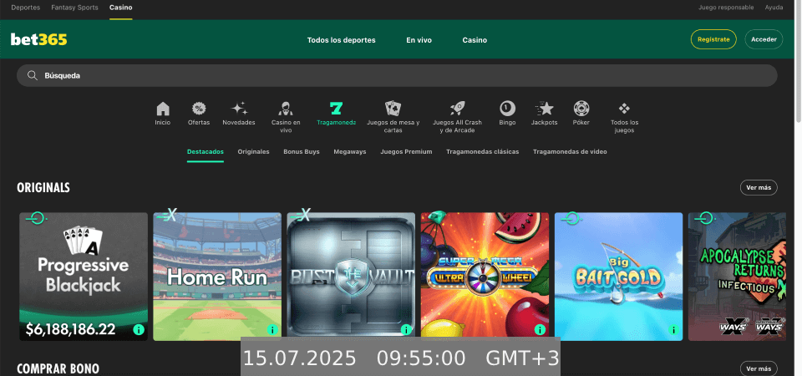Open Juegos de mesa y cartas icon
The width and height of the screenshot is (802, 376).
[393, 109]
